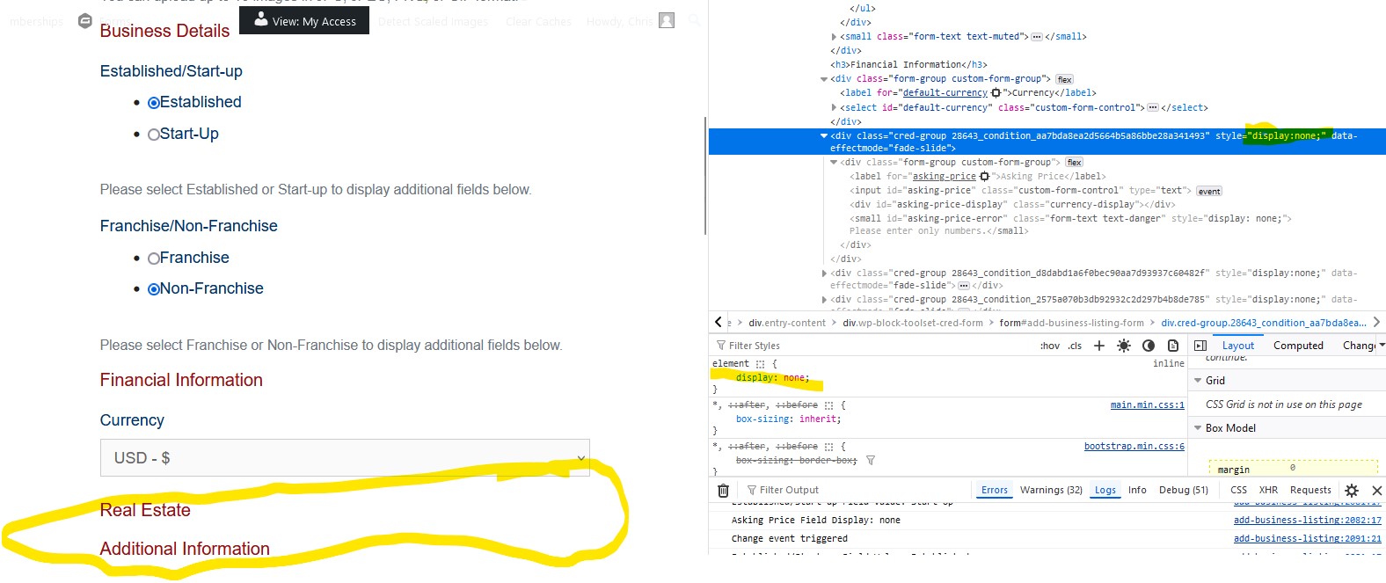Screen dimensions: 1386x583
Task: Toggle Info console filter
Action: point(1137,490)
